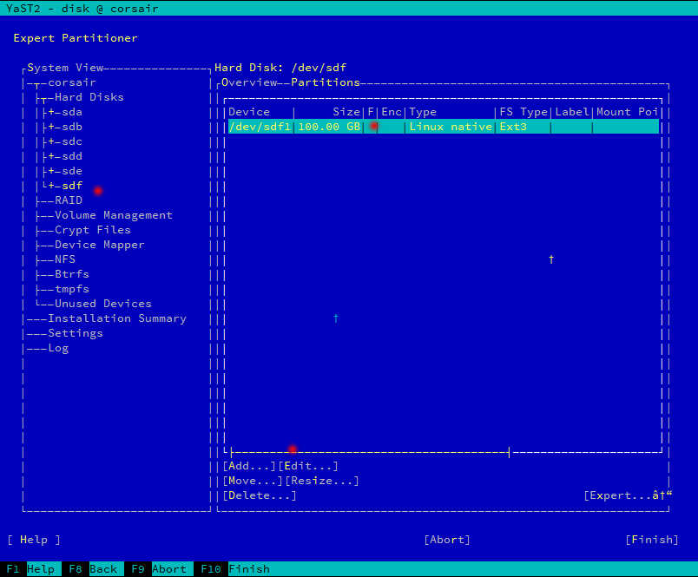
Task: Select the /dev/sdf1 partition row
Action: point(444,127)
